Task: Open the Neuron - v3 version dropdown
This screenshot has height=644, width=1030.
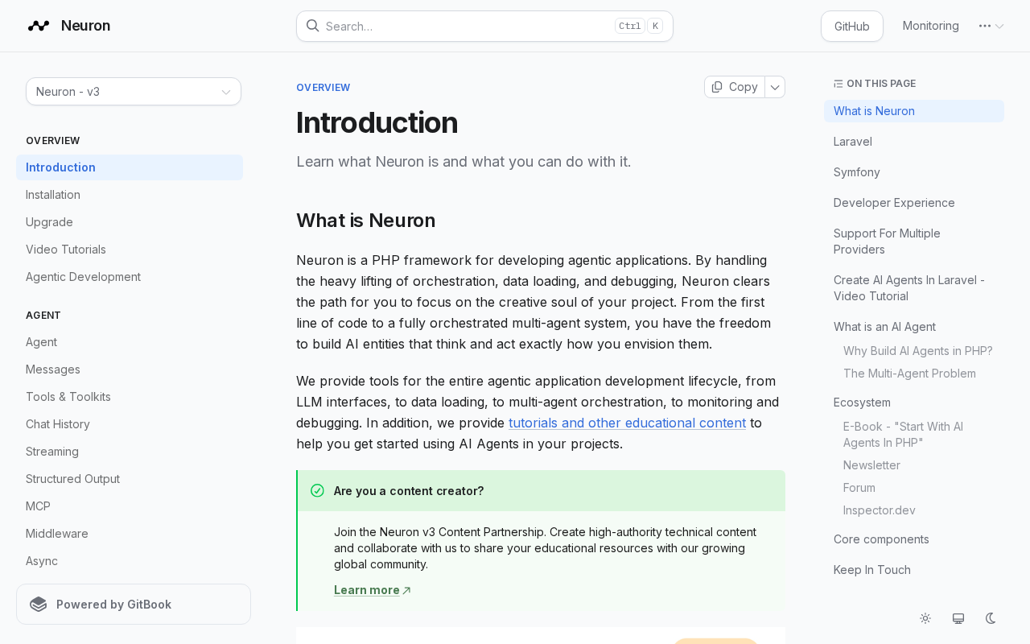Action: click(x=134, y=92)
